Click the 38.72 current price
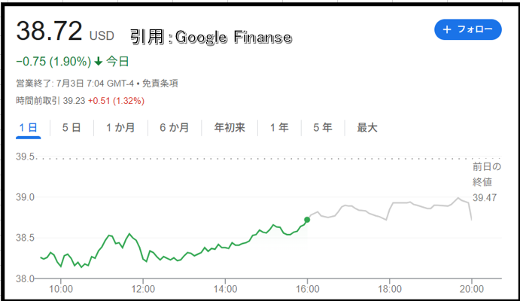This screenshot has width=520, height=301. pyautogui.click(x=49, y=31)
